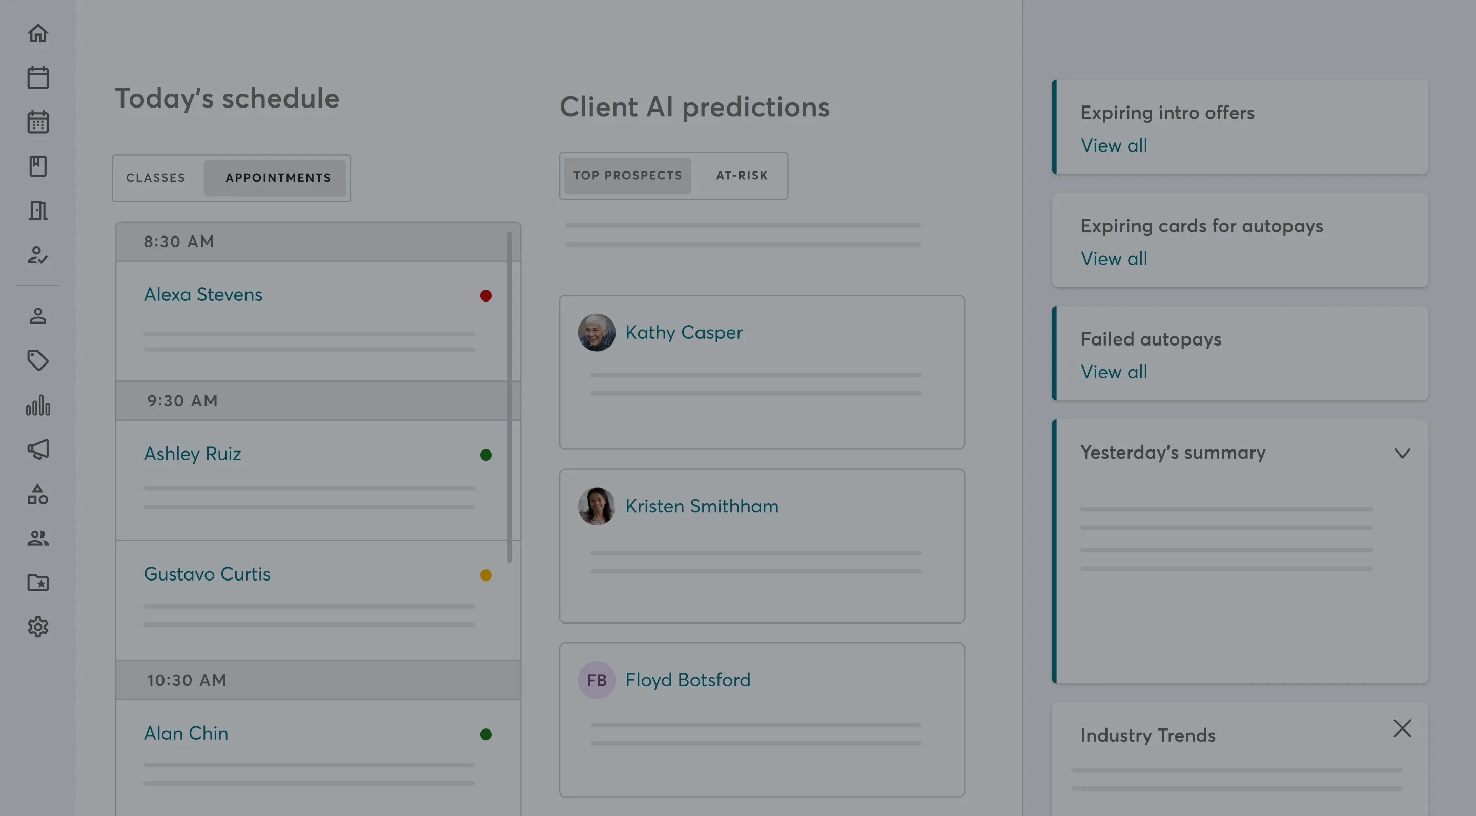Select the Appointments toggle
This screenshot has width=1476, height=816.
pos(278,178)
